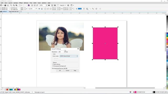The height and width of the screenshot is (94, 168).
Task: Click the application launcher icon
Action: tap(72, 5)
